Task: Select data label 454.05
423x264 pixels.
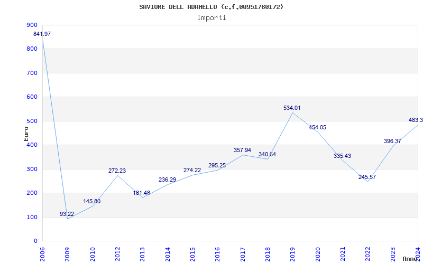Action: coord(318,127)
